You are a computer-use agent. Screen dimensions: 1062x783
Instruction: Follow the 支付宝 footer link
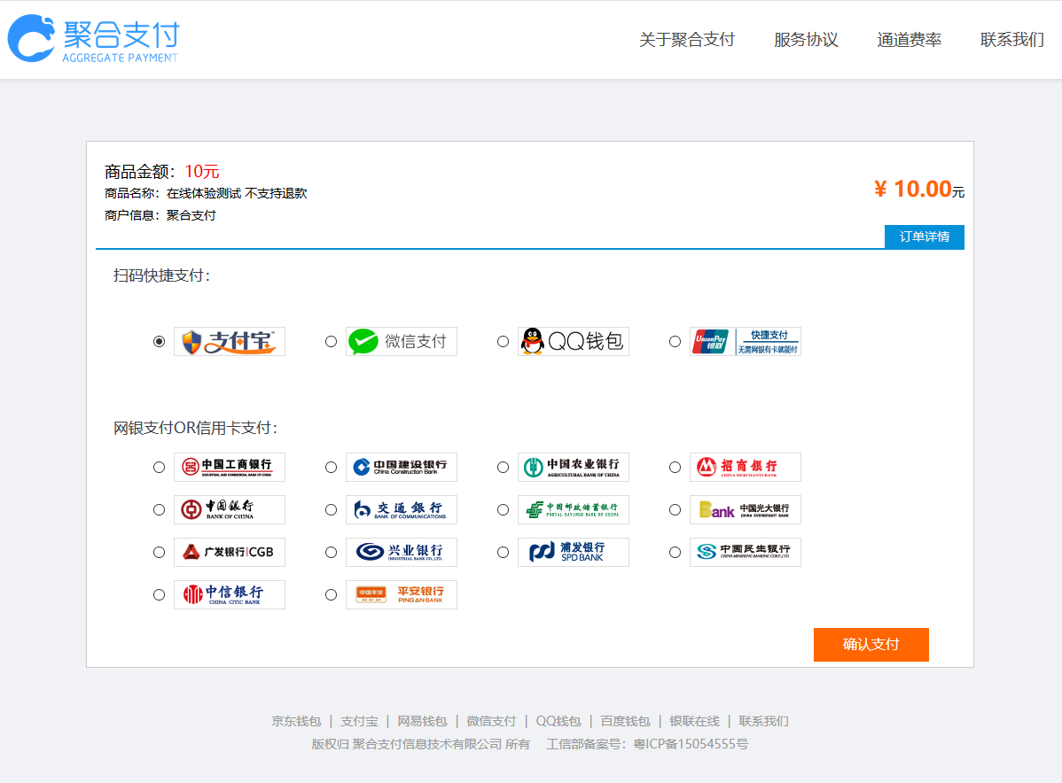pyautogui.click(x=359, y=721)
